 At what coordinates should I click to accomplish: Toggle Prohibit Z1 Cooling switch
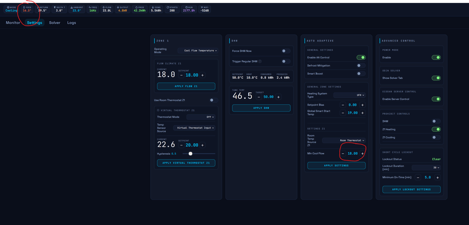point(436,137)
